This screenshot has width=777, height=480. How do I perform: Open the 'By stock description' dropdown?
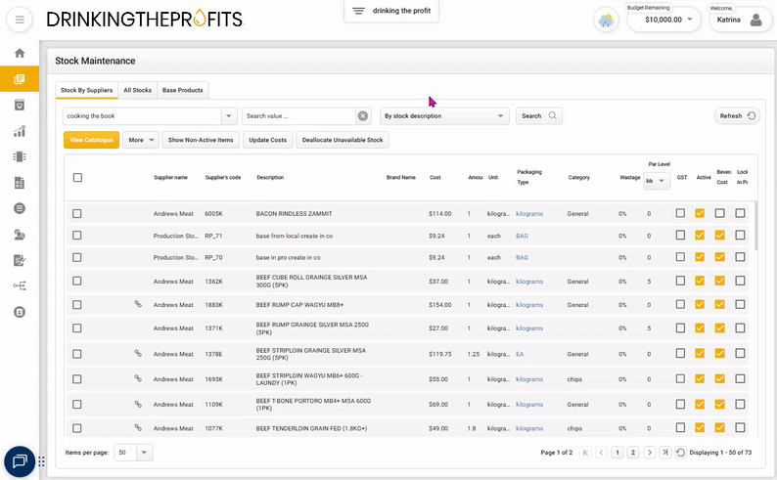click(x=501, y=115)
